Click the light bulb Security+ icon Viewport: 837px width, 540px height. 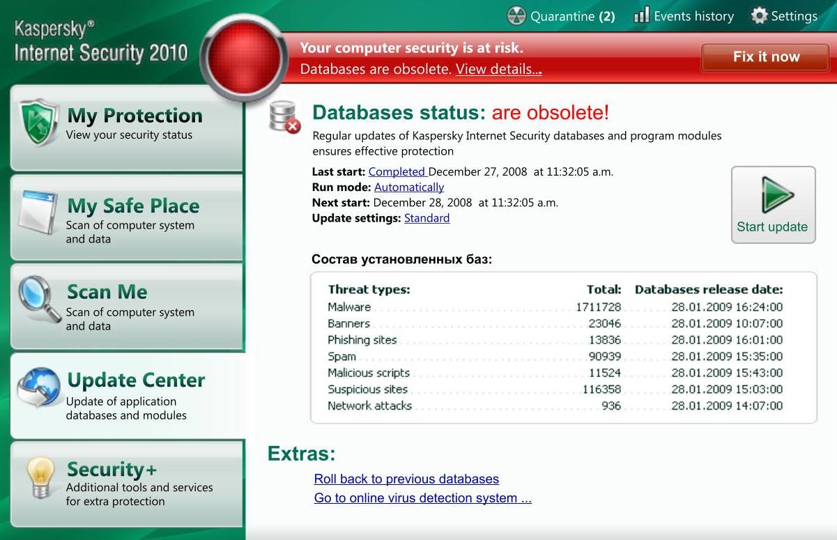40,479
